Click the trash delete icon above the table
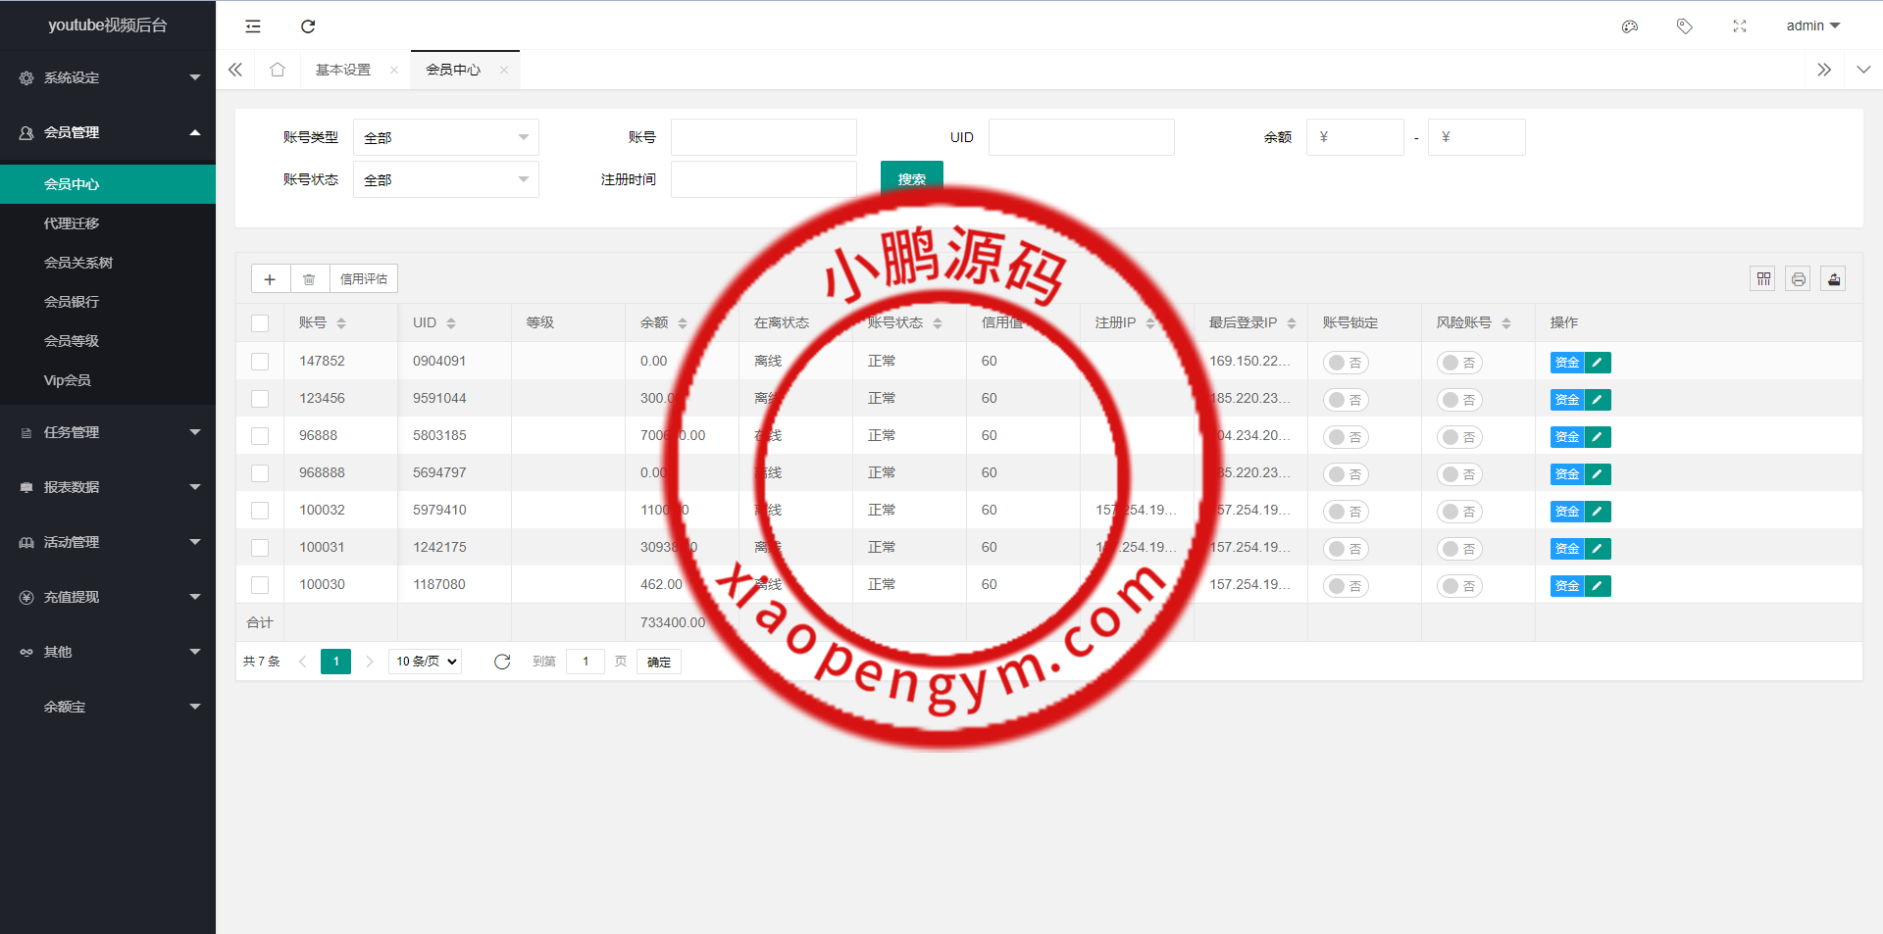The width and height of the screenshot is (1883, 934). 309,279
